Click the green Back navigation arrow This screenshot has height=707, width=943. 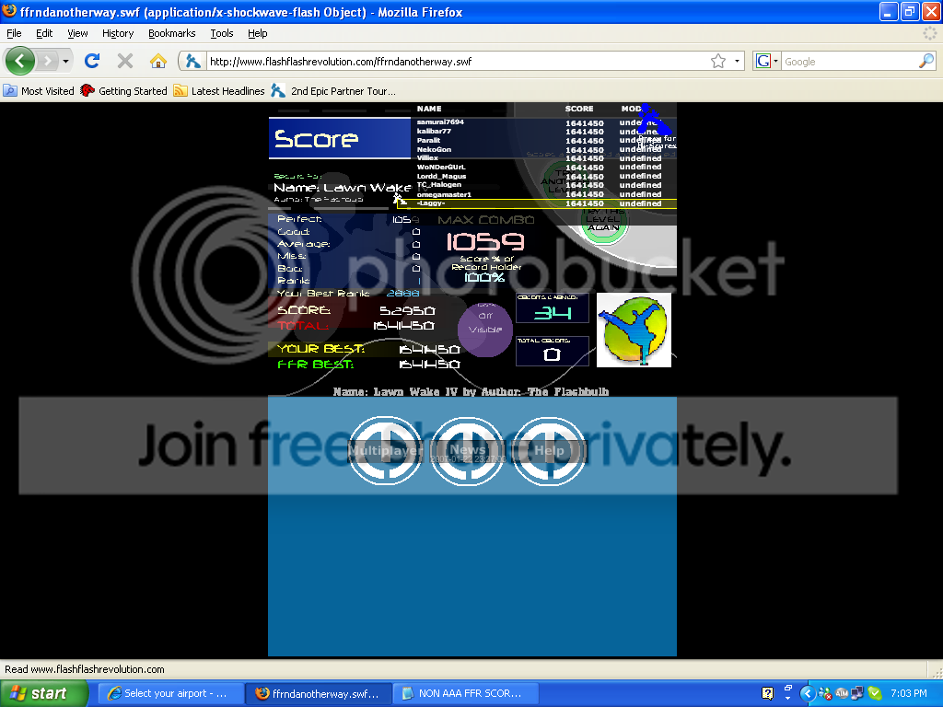[21, 62]
